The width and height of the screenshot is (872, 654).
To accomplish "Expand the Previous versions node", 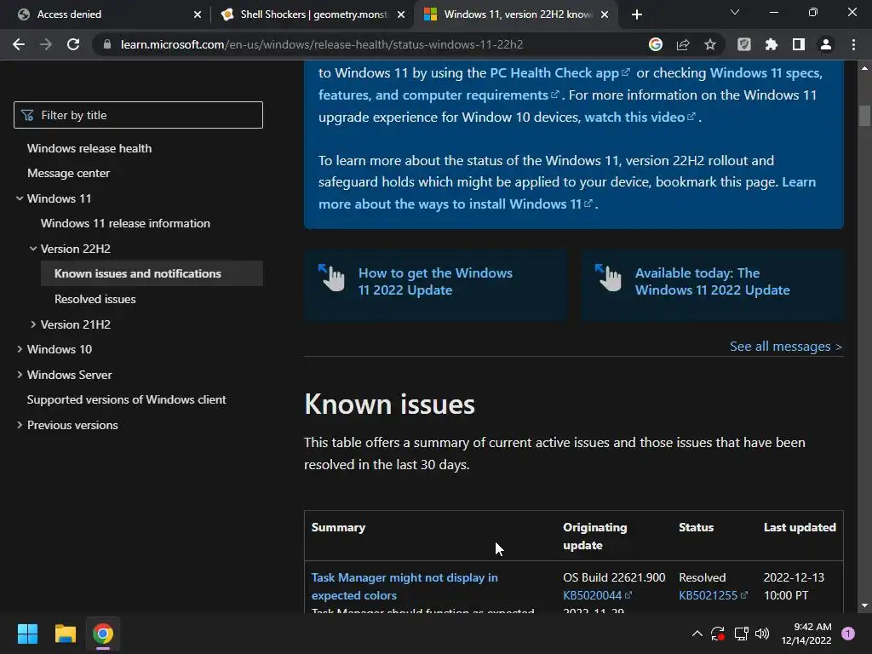I will click(20, 425).
